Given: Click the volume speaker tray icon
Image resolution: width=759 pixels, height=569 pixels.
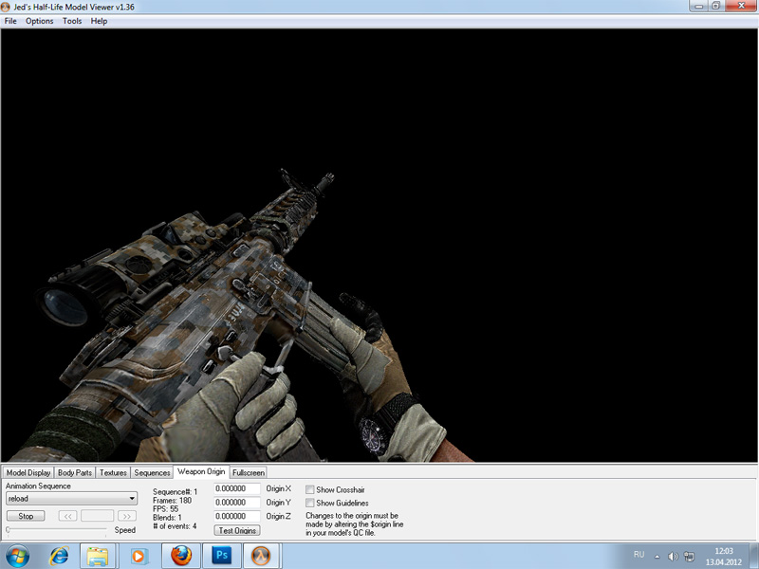Looking at the screenshot, I should point(672,555).
